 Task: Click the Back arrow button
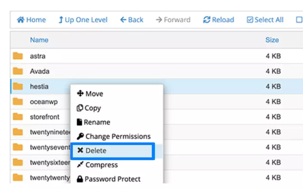(131, 20)
